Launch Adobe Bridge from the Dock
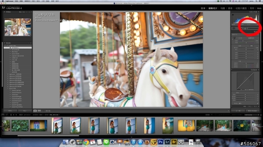Screen dimensions: 263x147 174,142
